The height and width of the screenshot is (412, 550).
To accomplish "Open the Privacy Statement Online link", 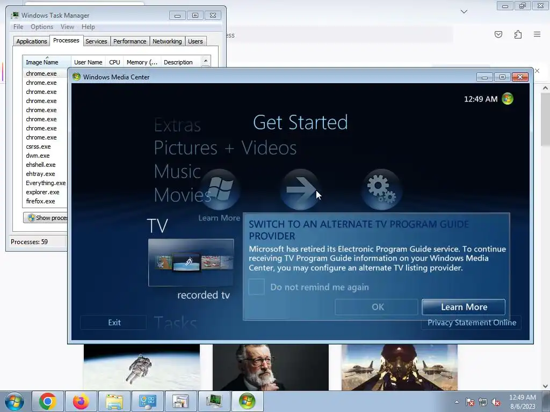I will [472, 322].
